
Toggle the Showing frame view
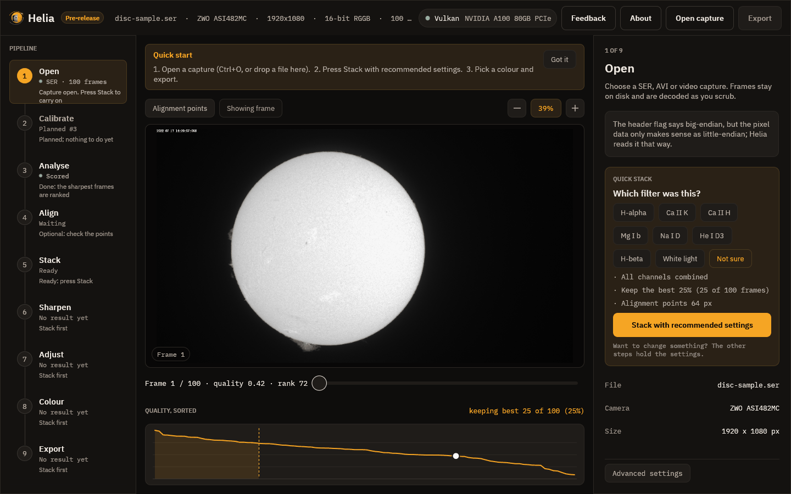(x=250, y=108)
